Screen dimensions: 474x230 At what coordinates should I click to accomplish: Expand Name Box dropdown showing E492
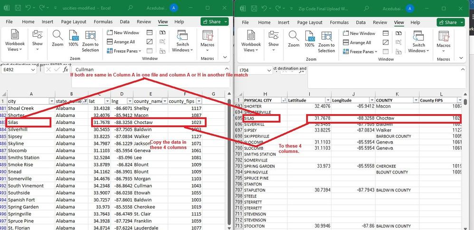33,69
